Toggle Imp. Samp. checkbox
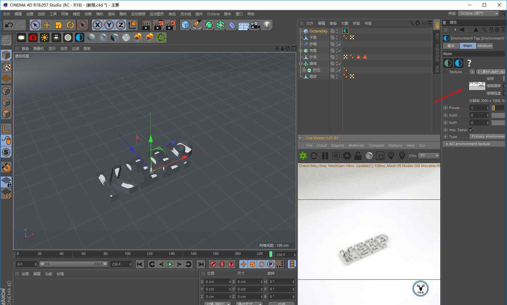 [471, 130]
